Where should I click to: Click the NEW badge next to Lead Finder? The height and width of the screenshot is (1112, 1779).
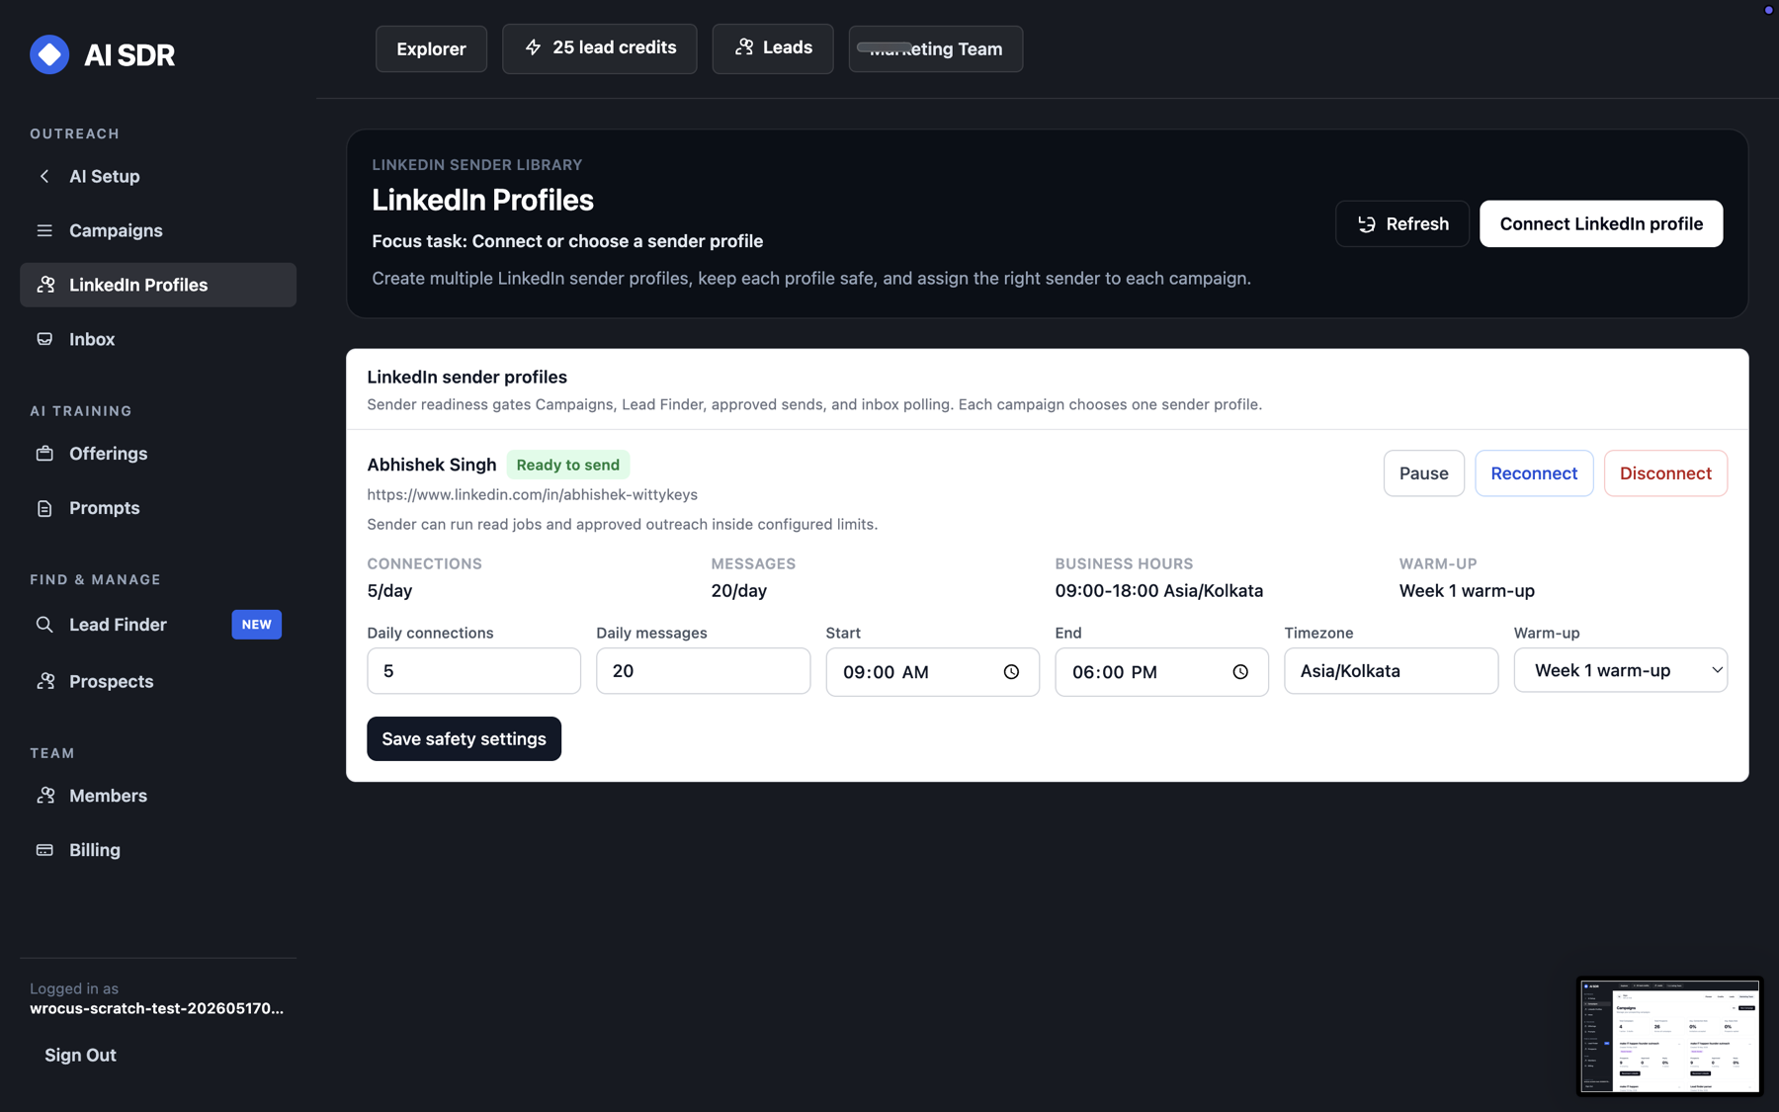(x=257, y=625)
